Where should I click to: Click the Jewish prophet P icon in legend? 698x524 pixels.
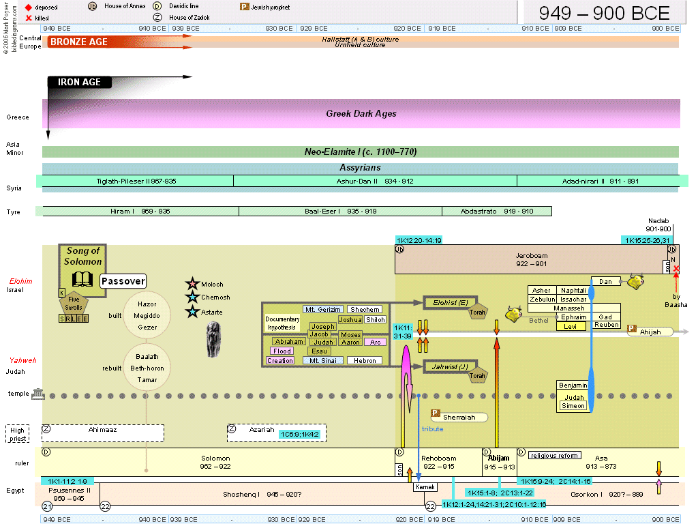click(x=244, y=7)
